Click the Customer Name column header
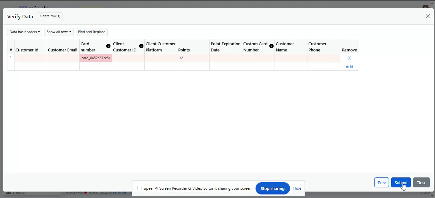The width and height of the screenshot is (435, 198). [x=291, y=47]
